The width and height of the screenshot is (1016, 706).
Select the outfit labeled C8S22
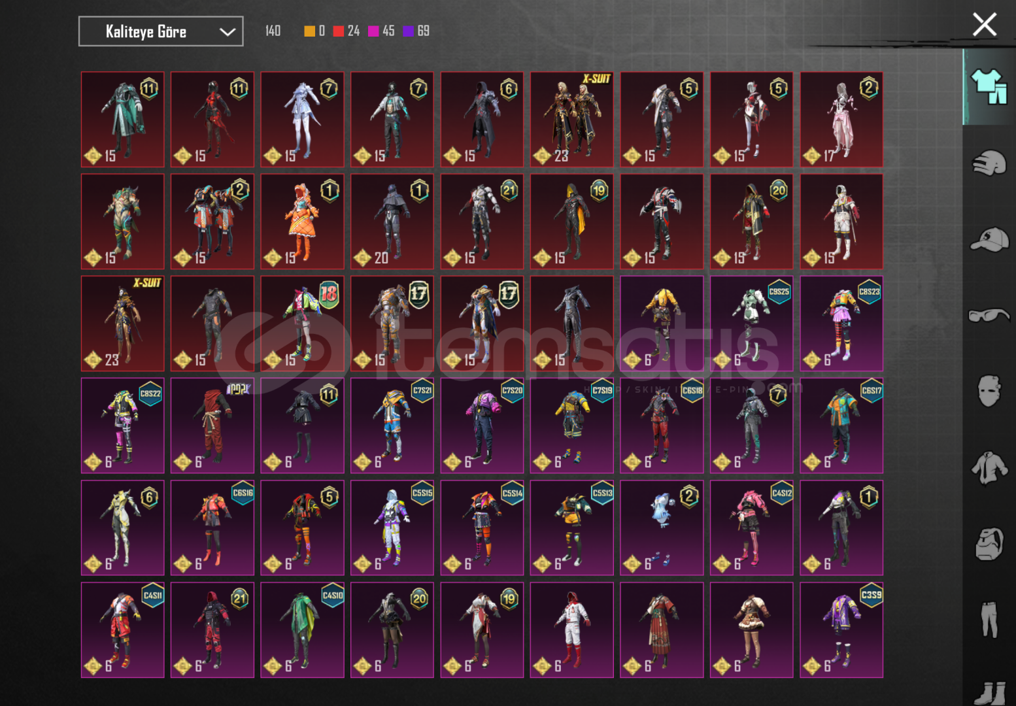coord(123,426)
